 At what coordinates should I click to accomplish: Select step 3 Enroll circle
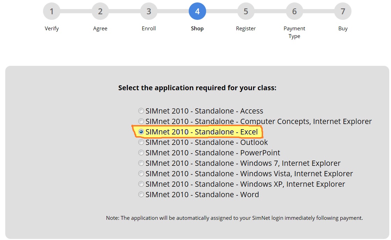[149, 11]
